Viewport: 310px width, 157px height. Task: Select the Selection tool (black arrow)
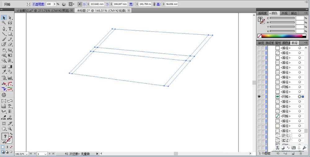click(4, 18)
